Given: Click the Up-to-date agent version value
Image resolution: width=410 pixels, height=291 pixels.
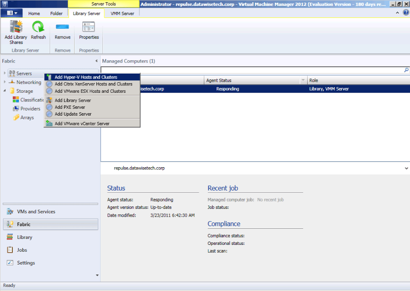Looking at the screenshot, I should [161, 207].
